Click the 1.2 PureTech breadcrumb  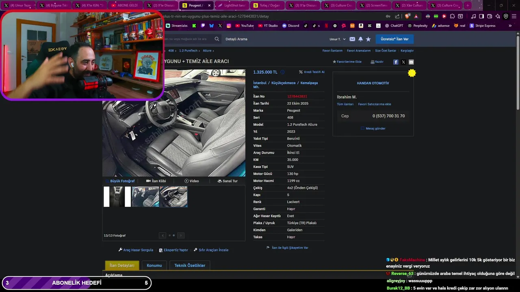[x=188, y=51]
